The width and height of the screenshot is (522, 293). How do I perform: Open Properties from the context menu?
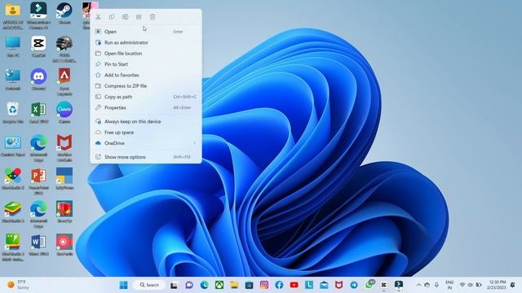(146, 107)
